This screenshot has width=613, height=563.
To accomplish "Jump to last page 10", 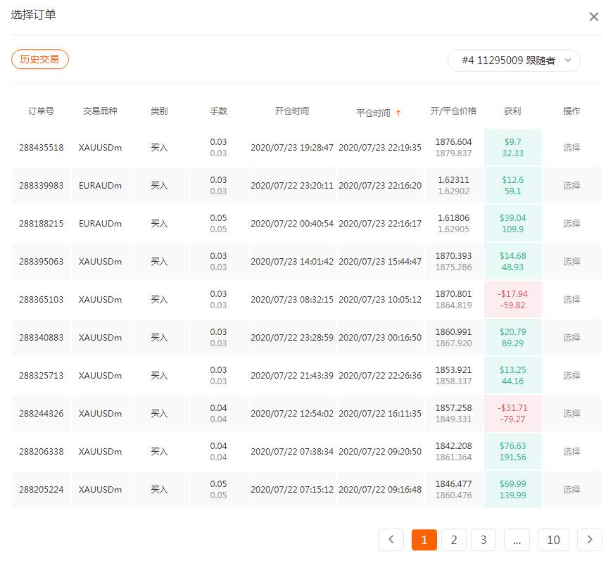I will coord(553,540).
